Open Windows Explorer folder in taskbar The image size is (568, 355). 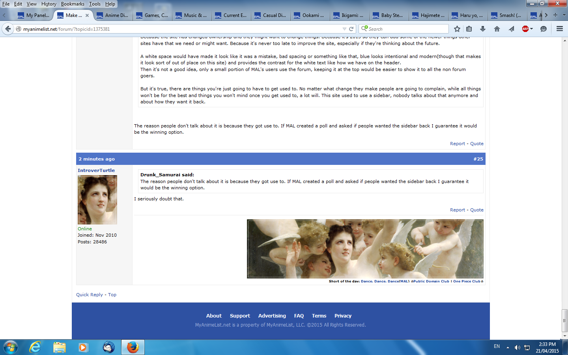click(x=59, y=347)
